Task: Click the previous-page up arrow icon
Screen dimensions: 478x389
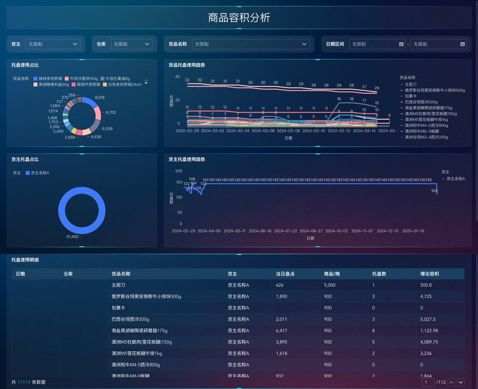Action: click(451, 382)
